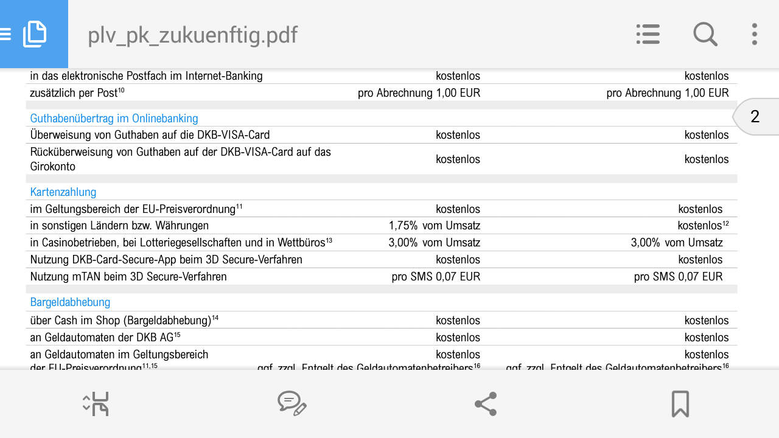Tap Guthabenübertrag im Onlinebanking heading

pyautogui.click(x=114, y=119)
